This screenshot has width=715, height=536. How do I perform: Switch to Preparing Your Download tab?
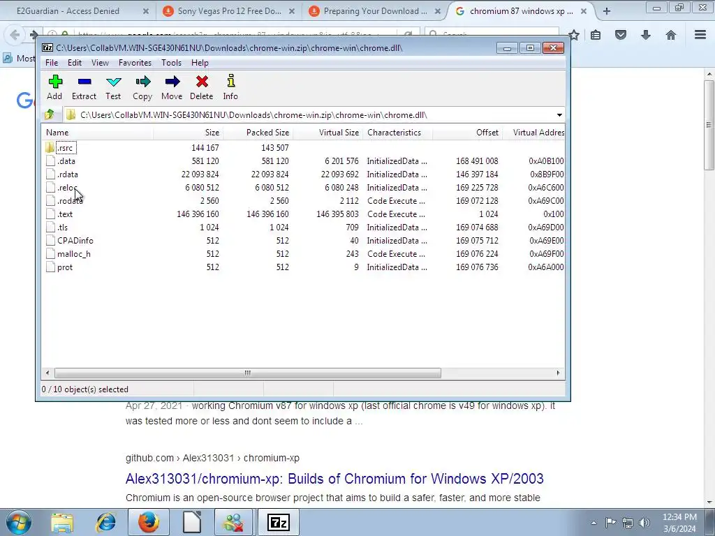point(376,11)
